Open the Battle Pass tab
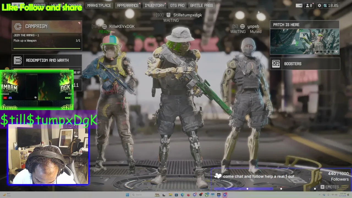Viewport: 352px width, 198px height. pos(201,5)
